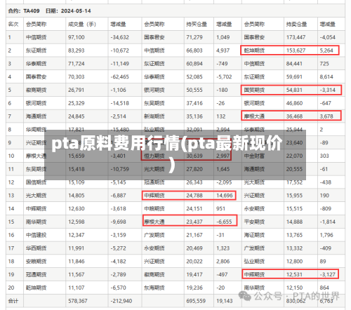Image resolution: width=351 pixels, height=310 pixels.
Task: Select the change value -3,127
Action: [328, 274]
